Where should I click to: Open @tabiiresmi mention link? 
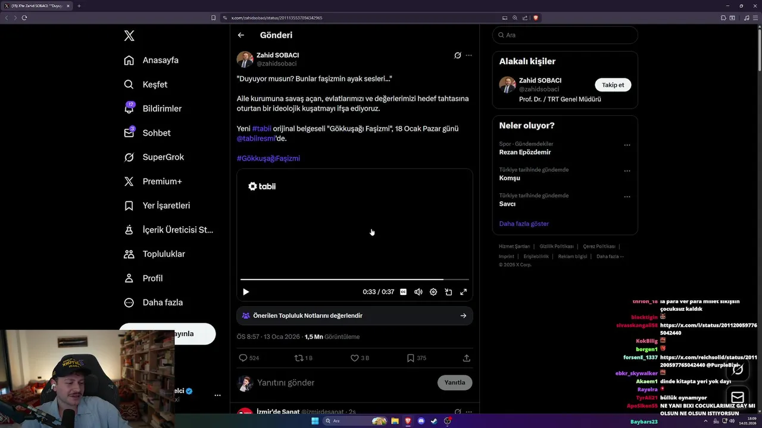pos(256,139)
